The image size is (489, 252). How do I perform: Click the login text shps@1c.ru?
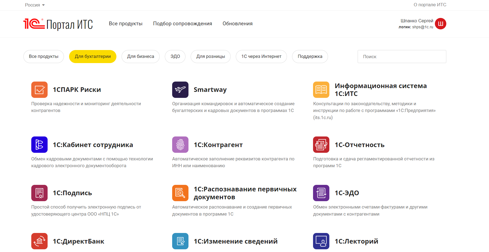423,27
